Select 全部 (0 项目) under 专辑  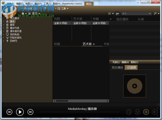click(100, 23)
